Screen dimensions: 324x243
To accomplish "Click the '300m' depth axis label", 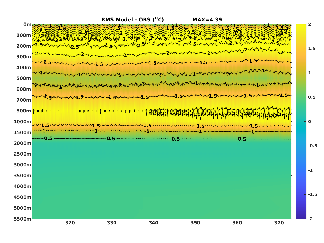I will pos(24,57).
